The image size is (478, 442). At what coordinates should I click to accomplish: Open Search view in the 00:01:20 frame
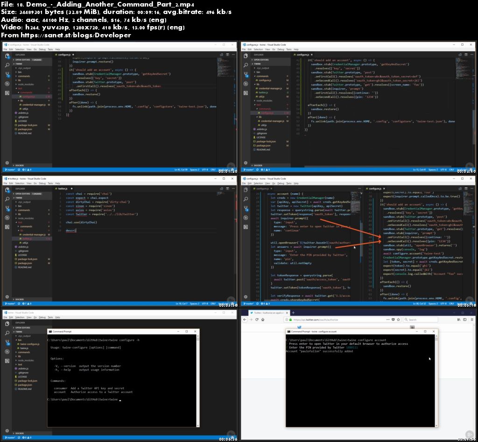7,65
